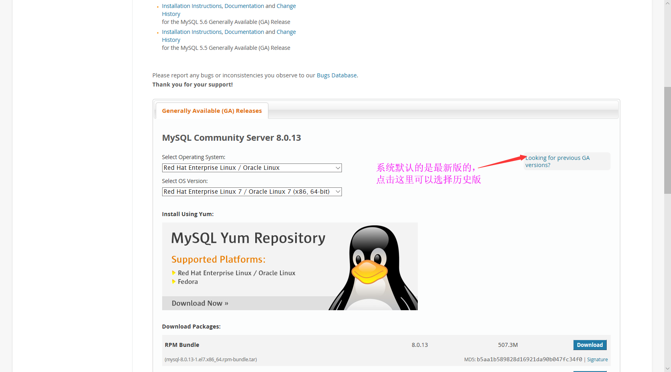Open the Select OS Version dropdown
The width and height of the screenshot is (671, 372).
click(x=252, y=192)
